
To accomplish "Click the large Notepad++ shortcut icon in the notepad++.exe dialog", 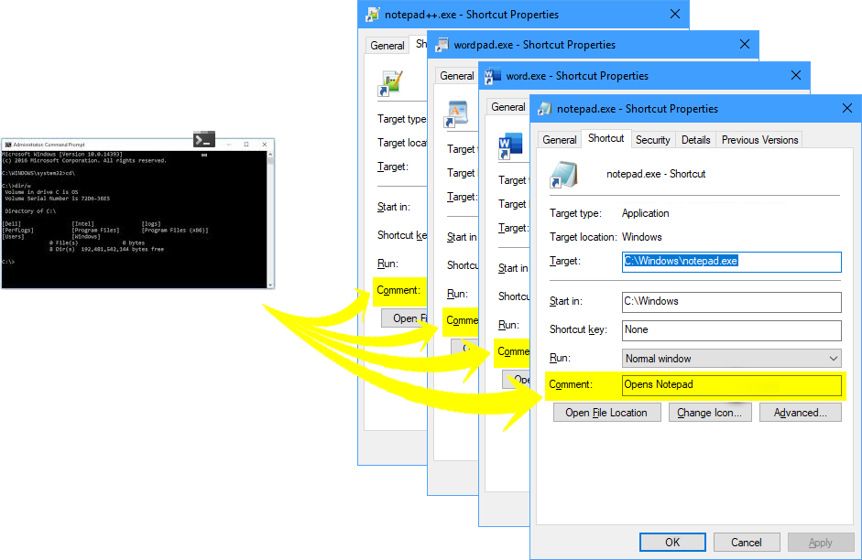I will 389,83.
